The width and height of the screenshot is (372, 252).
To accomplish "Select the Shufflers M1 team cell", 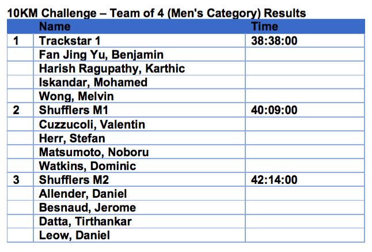I will (139, 110).
